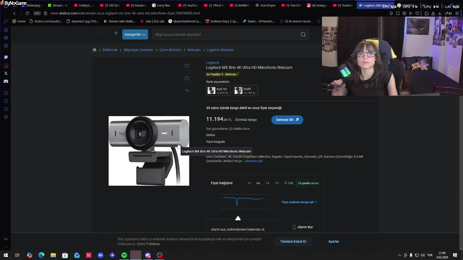Screen dimensions: 463x260
Task: Share the product via share icon
Action: pos(187,78)
